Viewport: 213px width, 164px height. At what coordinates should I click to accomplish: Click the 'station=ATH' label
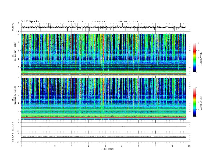100,21
